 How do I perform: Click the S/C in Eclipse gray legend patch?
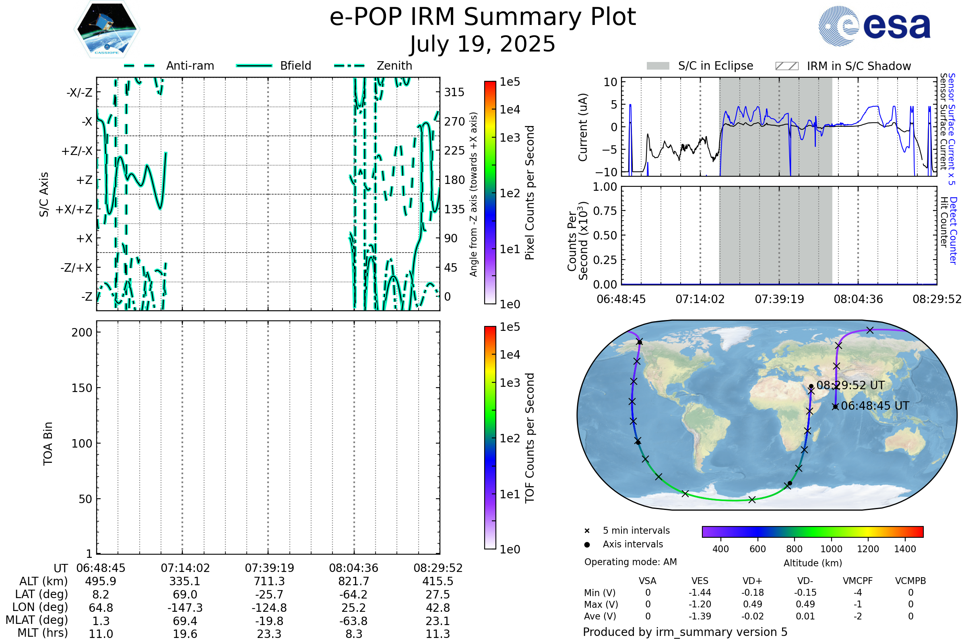(658, 66)
